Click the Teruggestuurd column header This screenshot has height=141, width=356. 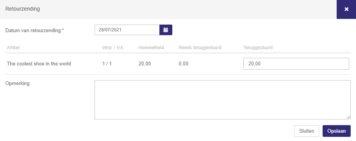258,48
